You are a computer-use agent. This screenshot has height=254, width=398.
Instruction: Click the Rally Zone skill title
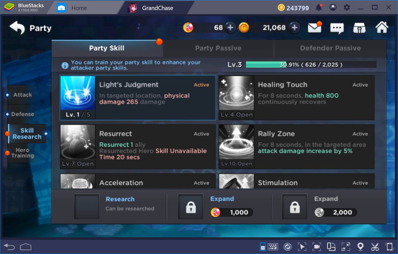(x=276, y=134)
